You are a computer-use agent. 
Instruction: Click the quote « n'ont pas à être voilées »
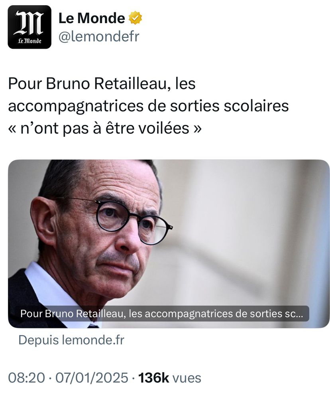tap(105, 128)
